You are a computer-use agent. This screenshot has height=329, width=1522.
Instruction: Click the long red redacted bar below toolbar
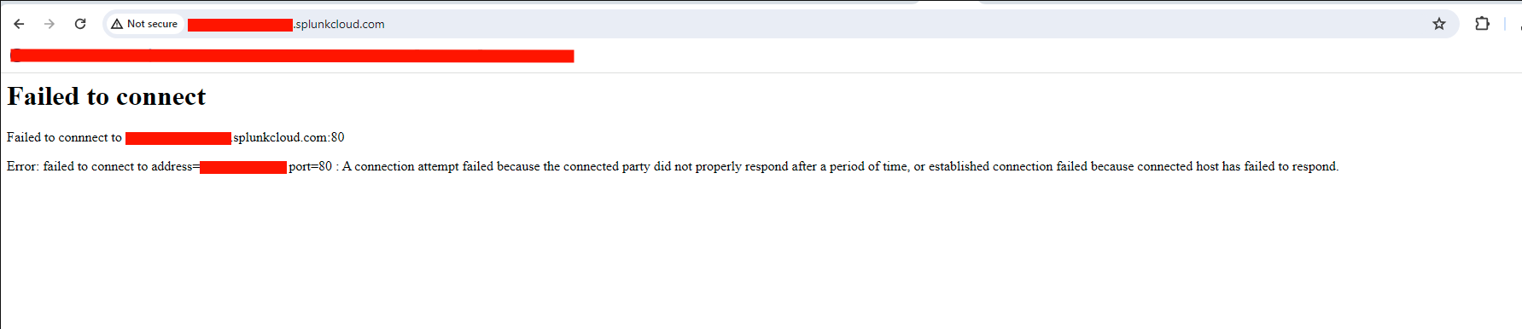click(292, 56)
